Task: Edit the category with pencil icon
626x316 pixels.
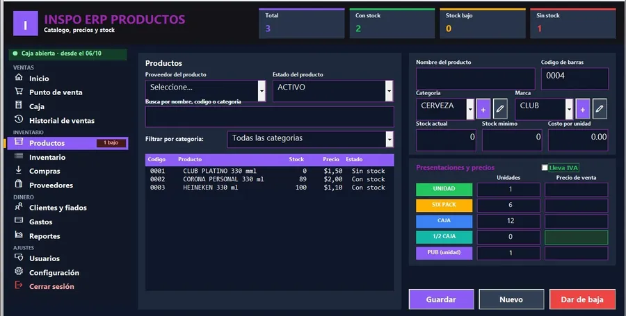Action: click(x=500, y=109)
